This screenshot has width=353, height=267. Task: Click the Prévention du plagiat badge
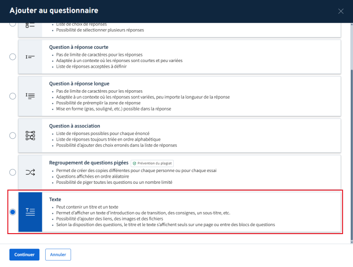(x=152, y=163)
